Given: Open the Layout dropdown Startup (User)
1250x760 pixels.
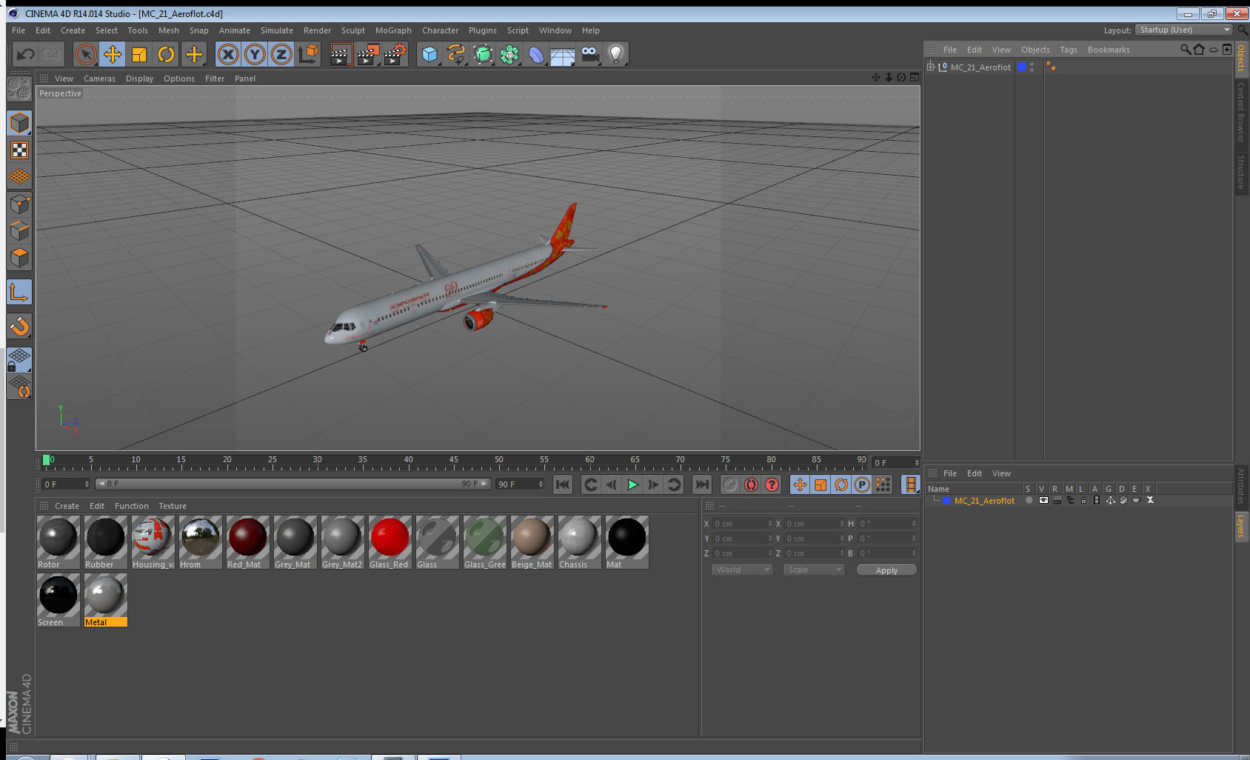Looking at the screenshot, I should (1183, 30).
